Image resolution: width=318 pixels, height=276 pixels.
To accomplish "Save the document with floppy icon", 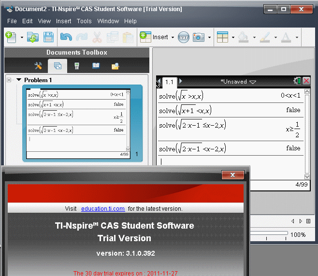I will click(x=48, y=37).
